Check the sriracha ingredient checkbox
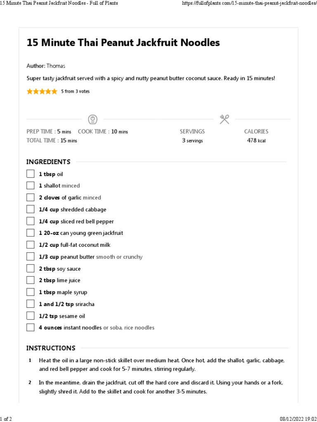Image resolution: width=317 pixels, height=422 pixels. pos(31,304)
